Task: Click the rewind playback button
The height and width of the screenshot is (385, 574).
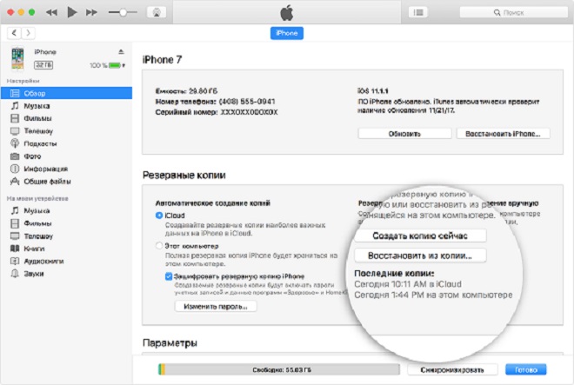Action: pyautogui.click(x=51, y=12)
